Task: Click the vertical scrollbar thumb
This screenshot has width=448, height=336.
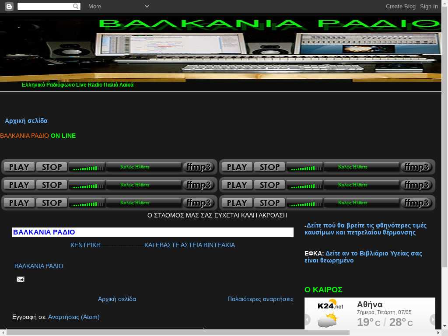Action: pyautogui.click(x=445, y=137)
